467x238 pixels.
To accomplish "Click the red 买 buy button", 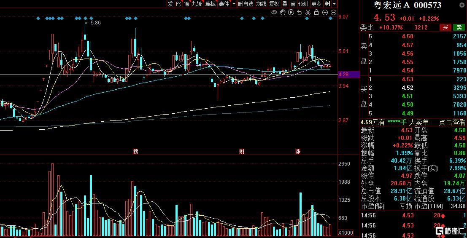I will click(445, 27).
